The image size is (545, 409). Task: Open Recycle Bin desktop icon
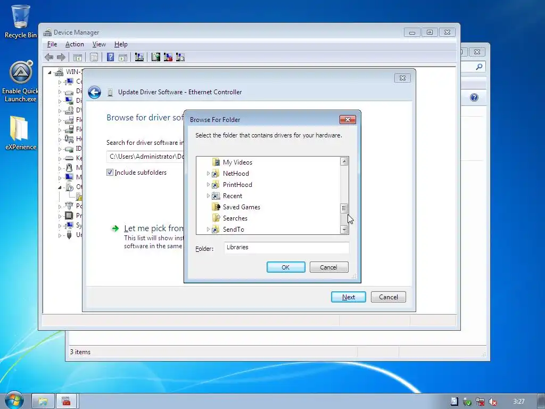(x=21, y=21)
